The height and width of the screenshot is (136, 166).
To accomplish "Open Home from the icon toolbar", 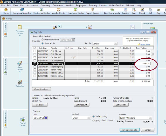I will [x=6, y=11].
